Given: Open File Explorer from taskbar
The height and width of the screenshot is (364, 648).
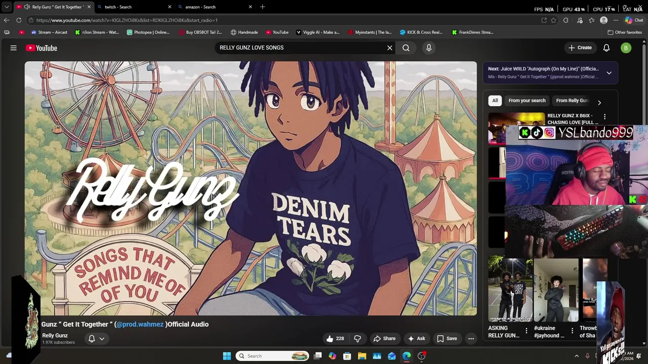Looking at the screenshot, I should tap(362, 356).
